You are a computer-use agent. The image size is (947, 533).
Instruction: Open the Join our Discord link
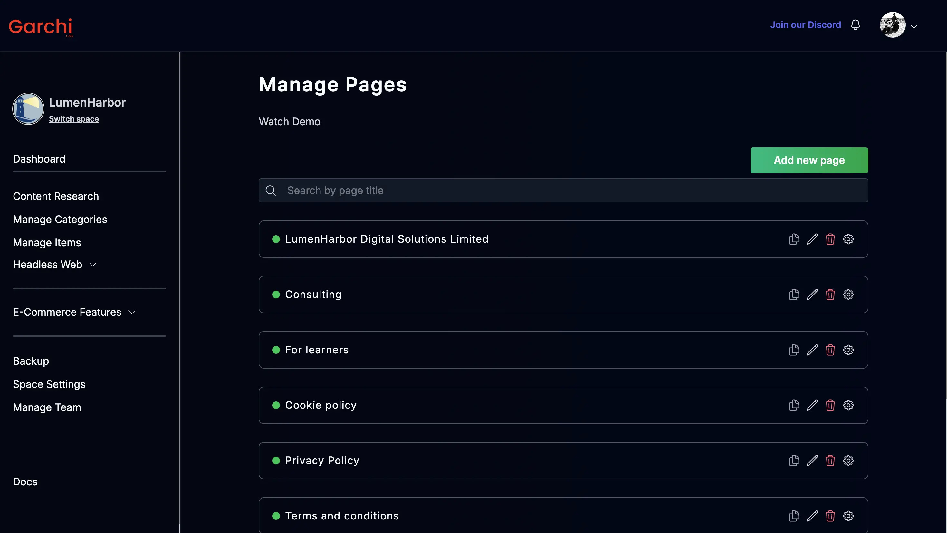806,24
